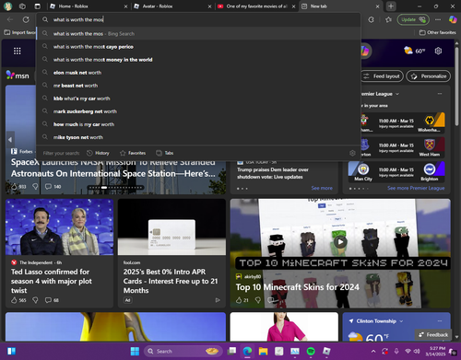Click See more Premier League link

416,188
